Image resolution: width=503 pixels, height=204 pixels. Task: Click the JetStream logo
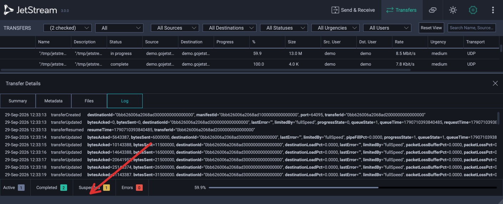31,10
